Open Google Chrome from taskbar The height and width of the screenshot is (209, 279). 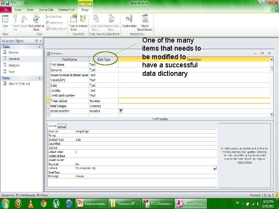43,204
